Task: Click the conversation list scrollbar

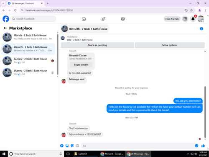Action: (58, 54)
